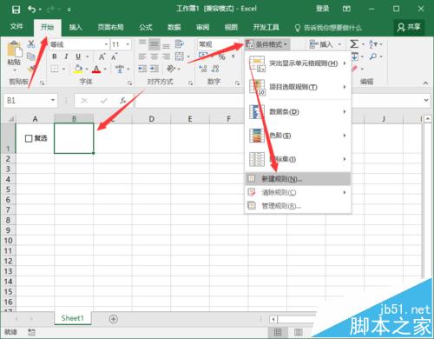Click the Decrease Decimal icon

tap(215, 69)
